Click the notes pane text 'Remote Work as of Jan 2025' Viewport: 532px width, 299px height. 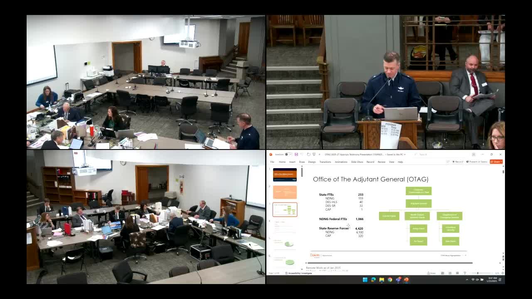[x=323, y=268]
